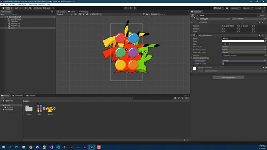Select the Move tool in the toolbar
Image resolution: width=267 pixels, height=150 pixels.
[x=8, y=8]
